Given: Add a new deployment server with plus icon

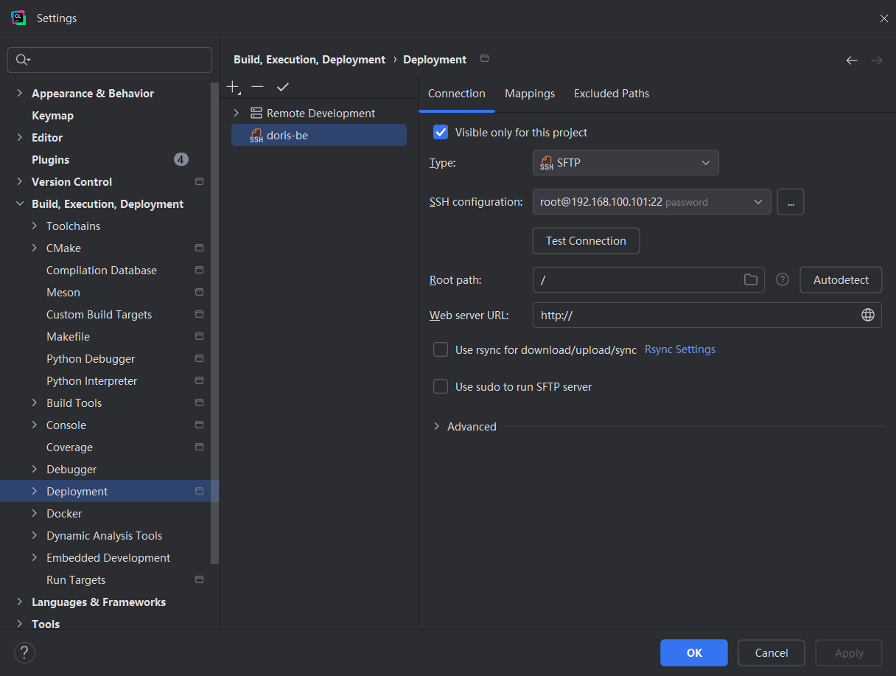Looking at the screenshot, I should click(x=233, y=87).
